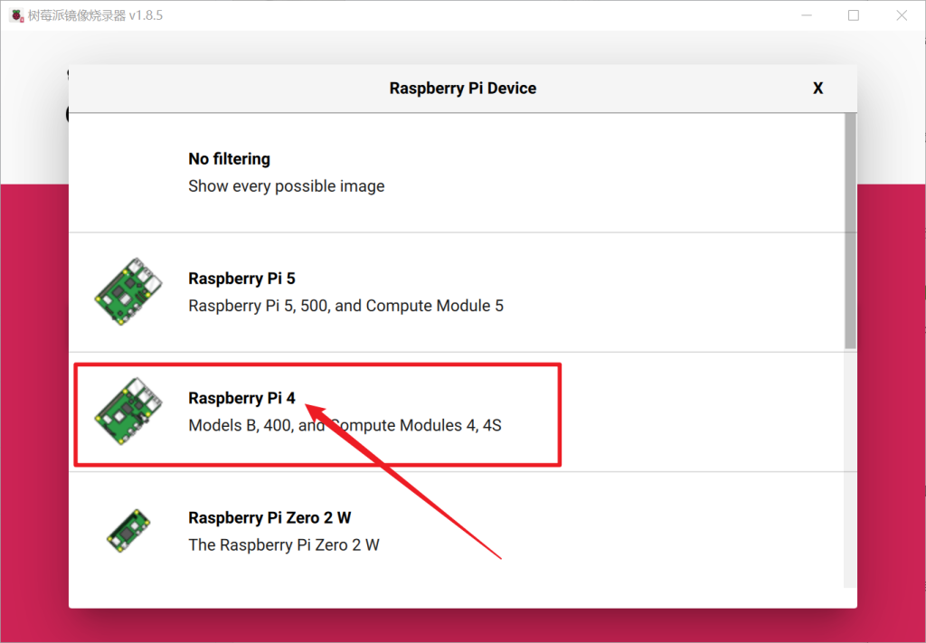
Task: Maximize the imager window
Action: coord(854,15)
